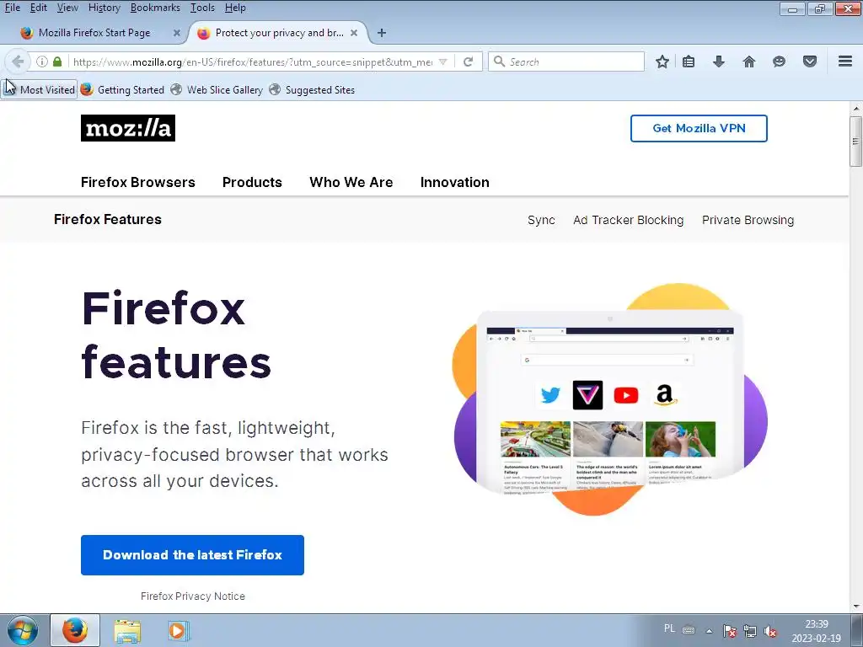Launch Windows Media Player from the taskbar
Screen dimensions: 863x647
click(179, 630)
